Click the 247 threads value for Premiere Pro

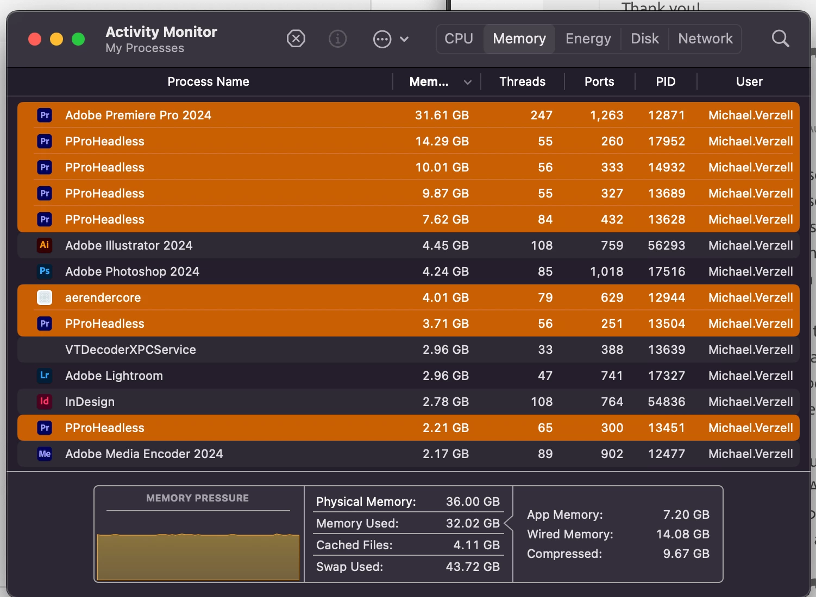pos(541,115)
